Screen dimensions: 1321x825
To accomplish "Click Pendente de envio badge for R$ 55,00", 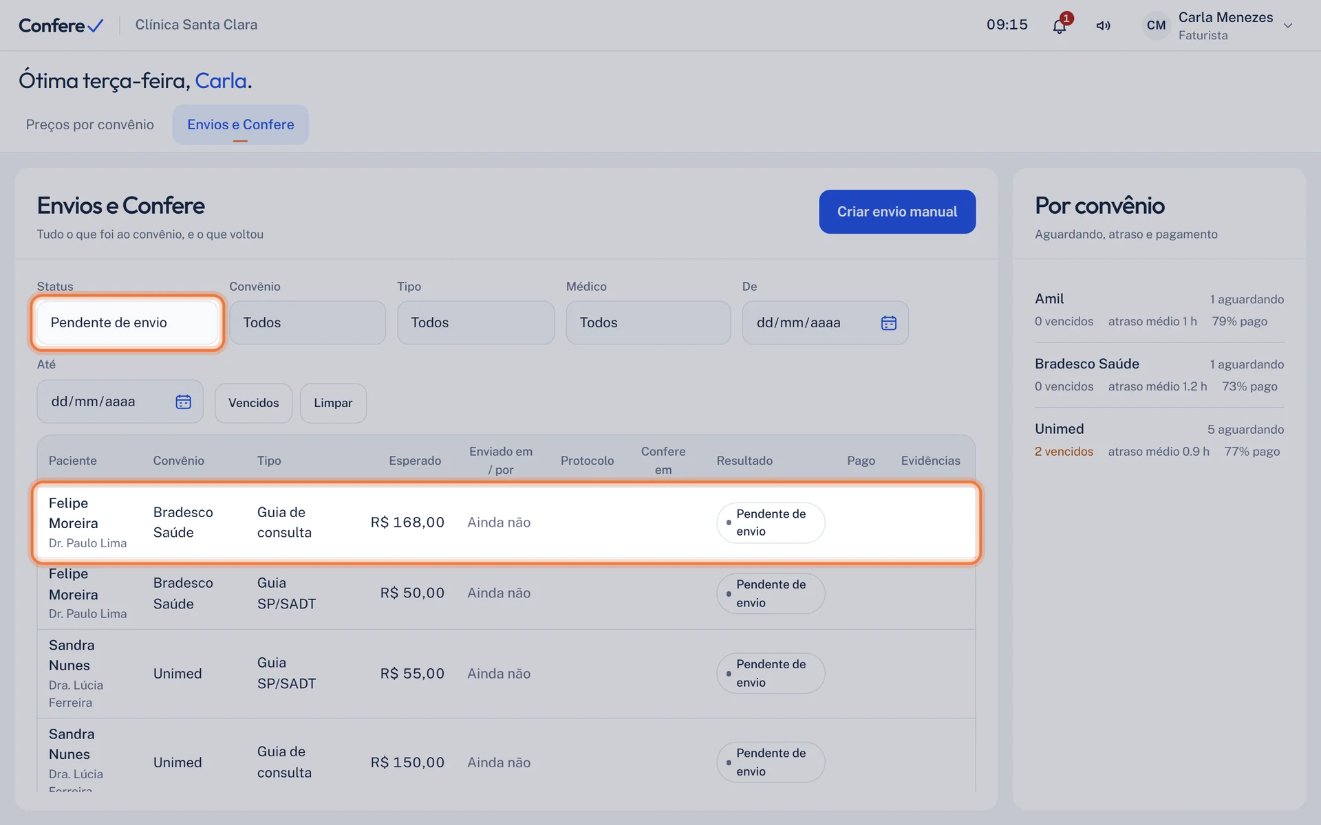I will point(771,673).
